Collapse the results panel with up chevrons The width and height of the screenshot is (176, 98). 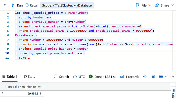pyautogui.click(x=173, y=77)
